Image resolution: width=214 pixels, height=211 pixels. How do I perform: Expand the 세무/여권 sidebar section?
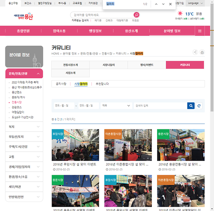coord(24,187)
